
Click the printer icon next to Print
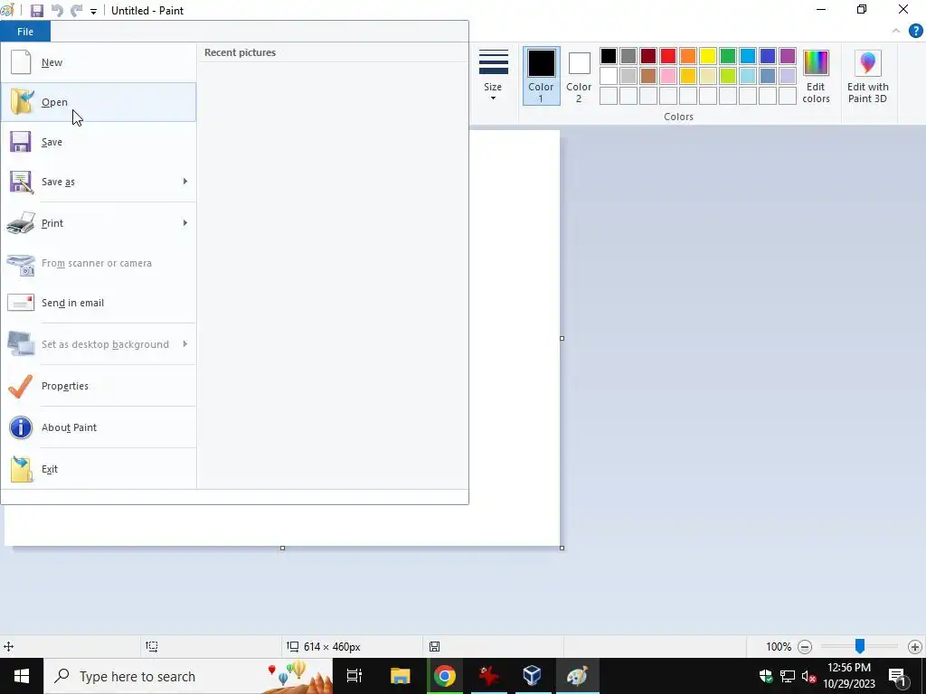point(21,223)
